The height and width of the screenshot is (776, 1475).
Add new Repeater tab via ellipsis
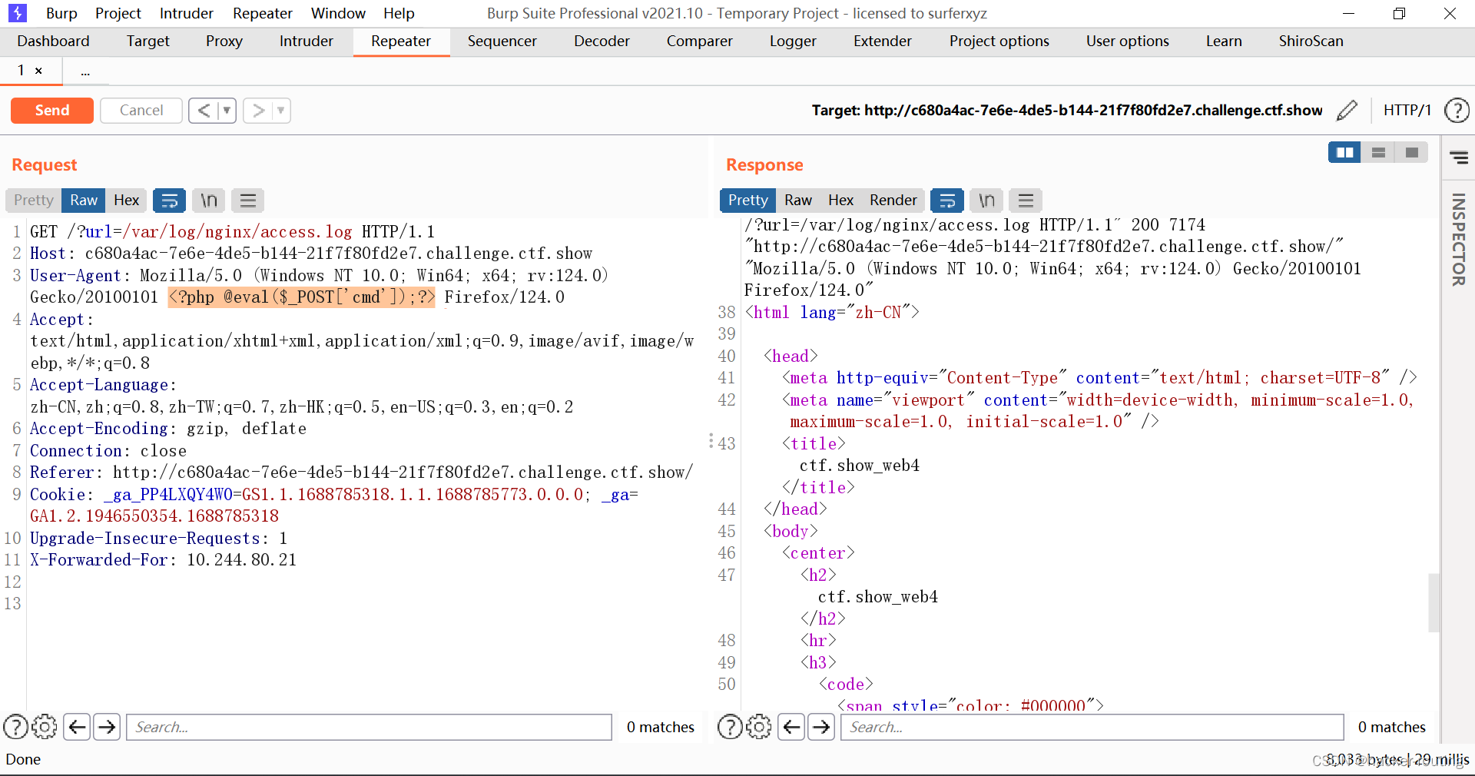pyautogui.click(x=85, y=71)
